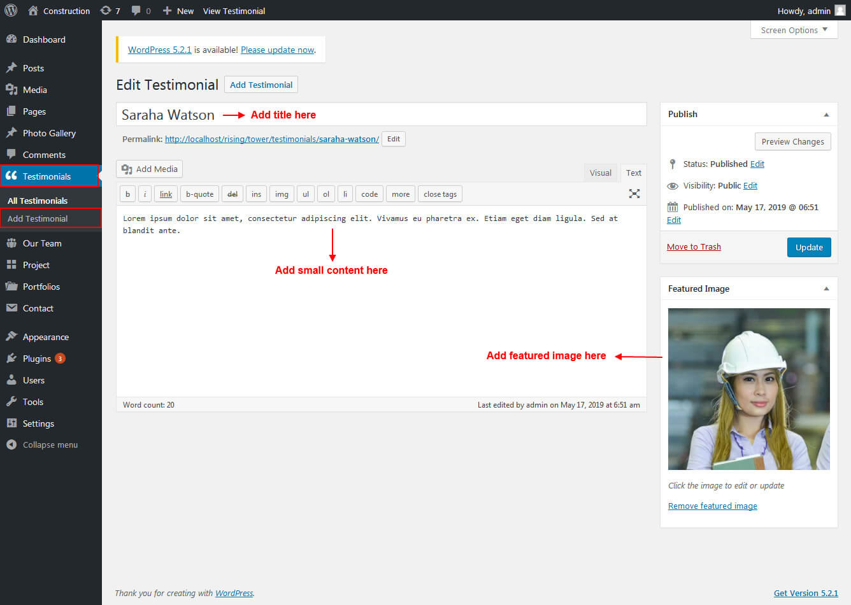Open the Add Testimonial submenu item
This screenshot has width=851, height=605.
[38, 218]
